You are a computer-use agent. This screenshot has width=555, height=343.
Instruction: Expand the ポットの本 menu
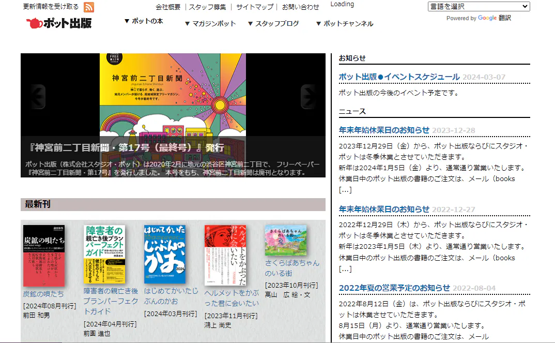pyautogui.click(x=144, y=21)
